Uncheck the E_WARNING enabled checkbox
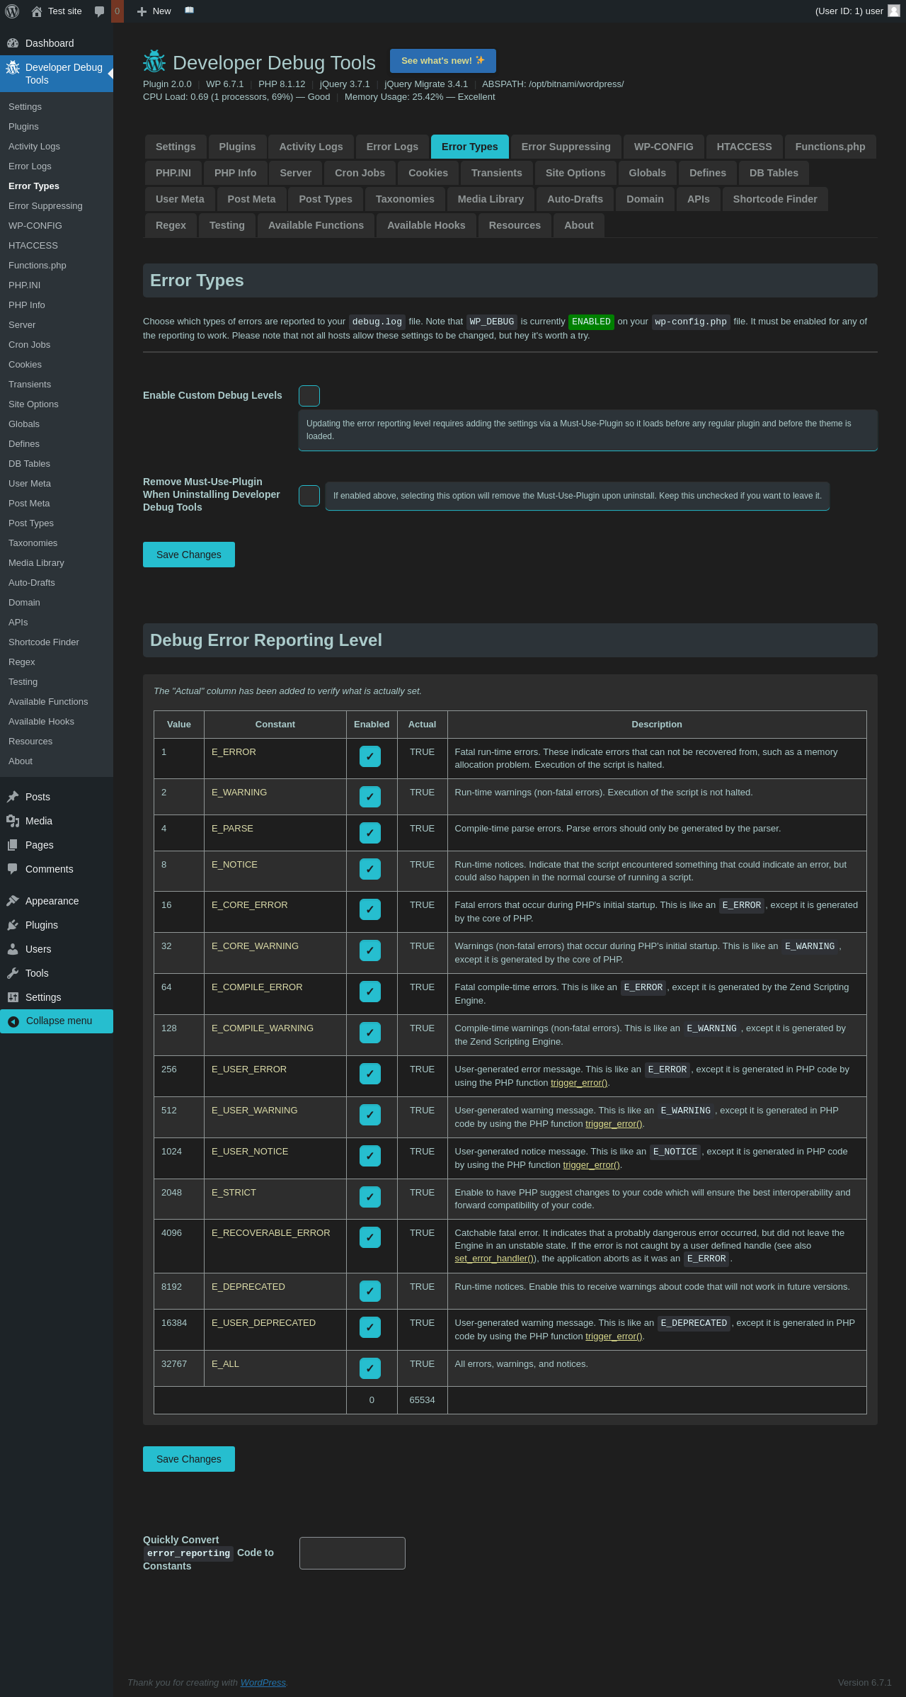906x1697 pixels. [x=370, y=797]
